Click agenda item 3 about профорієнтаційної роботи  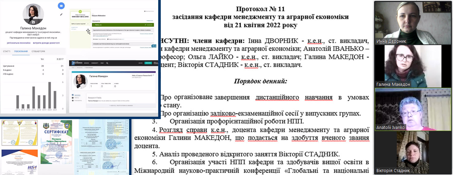click(x=228, y=121)
